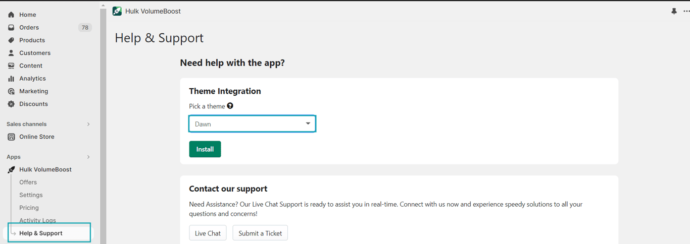The height and width of the screenshot is (244, 690).
Task: Start a Live Chat with support
Action: coord(208,233)
